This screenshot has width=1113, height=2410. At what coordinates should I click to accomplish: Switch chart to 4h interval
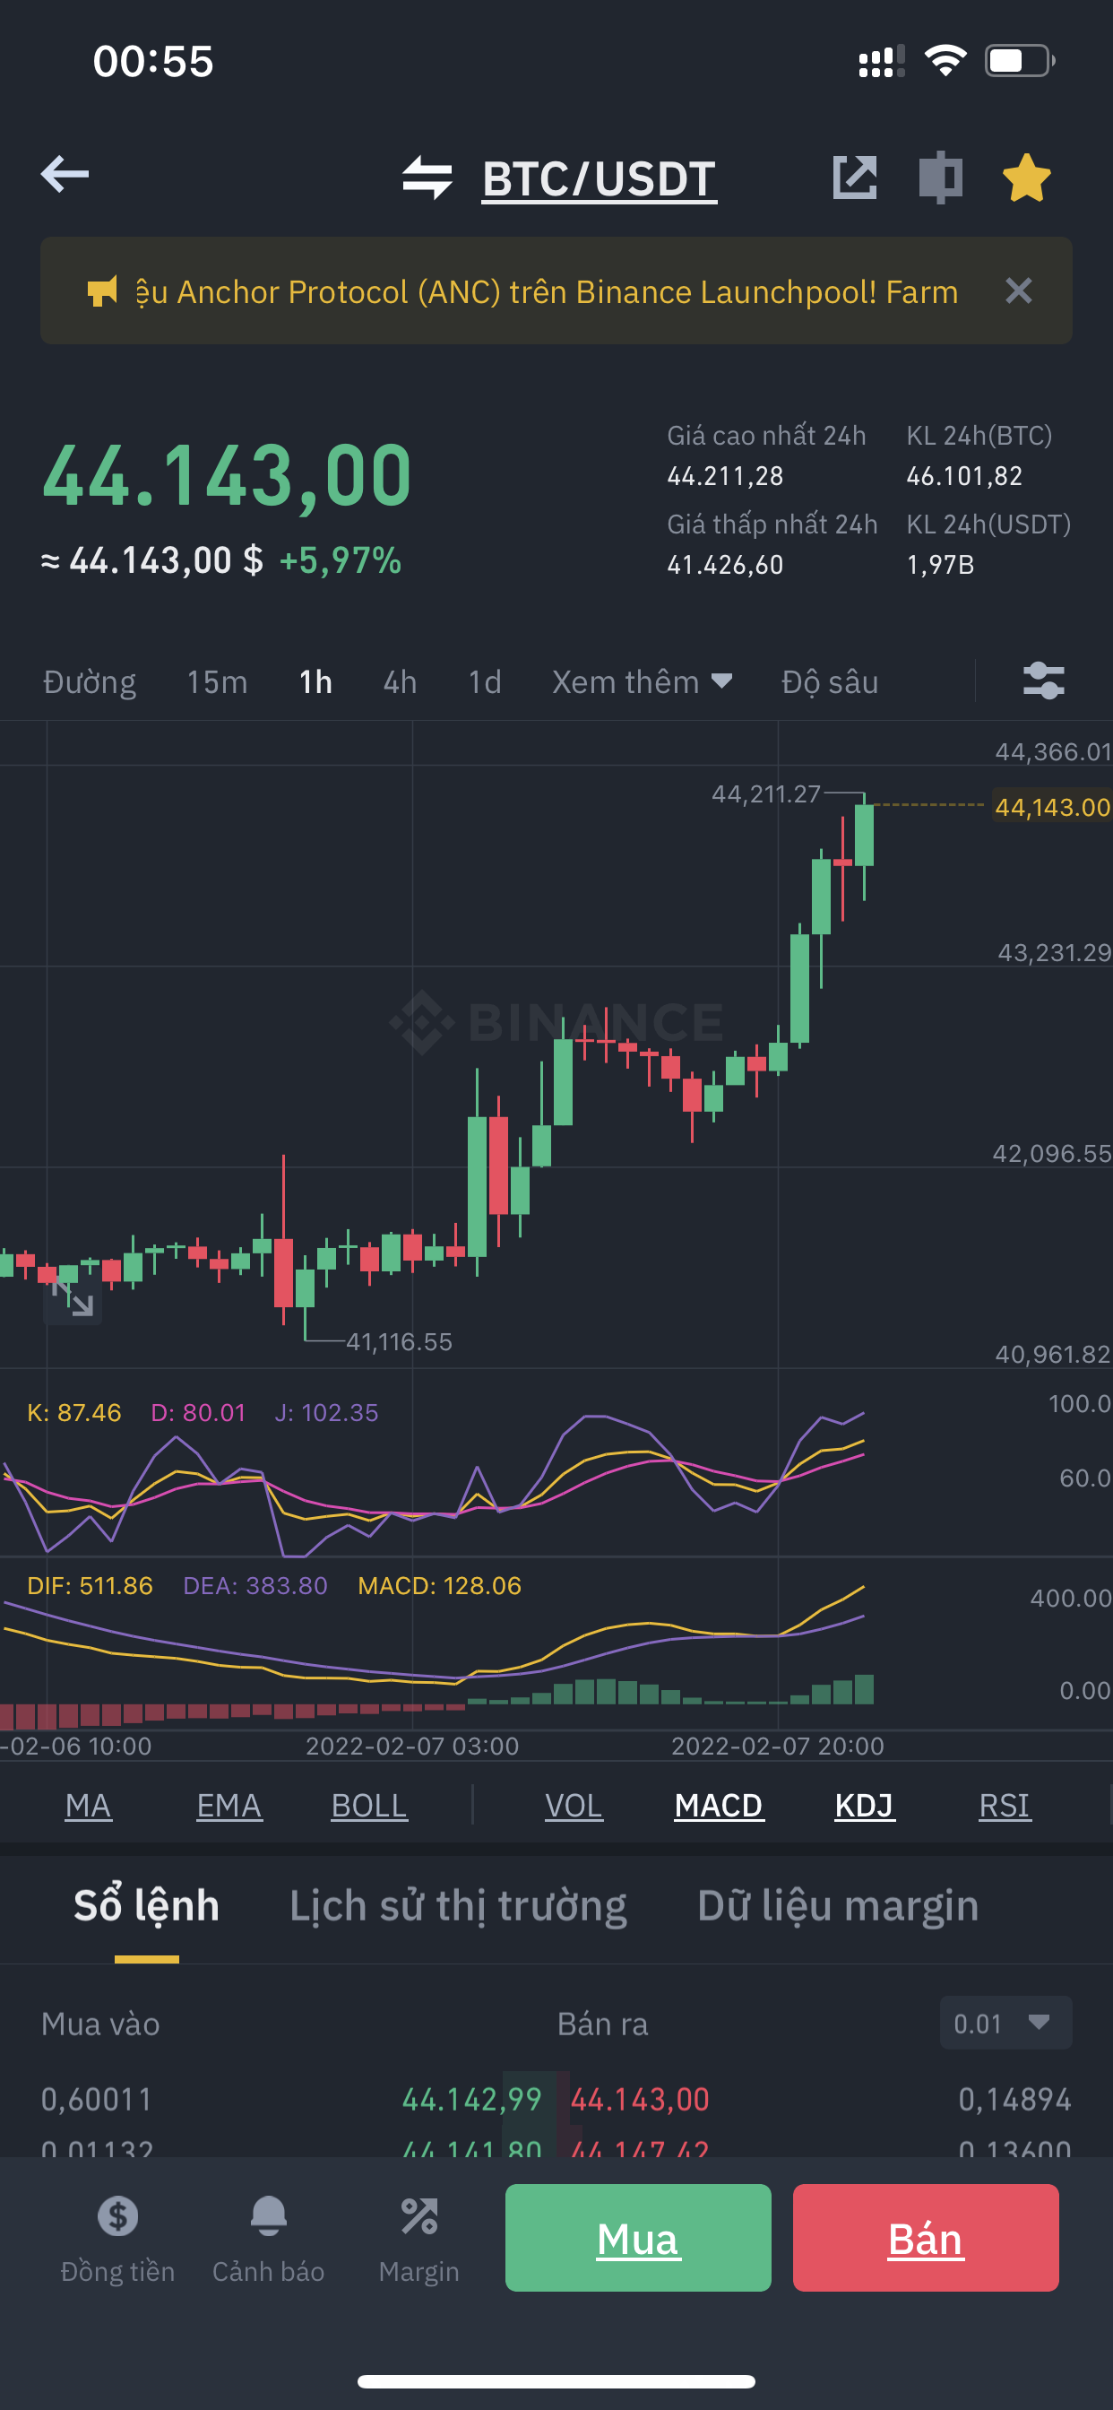coord(400,682)
